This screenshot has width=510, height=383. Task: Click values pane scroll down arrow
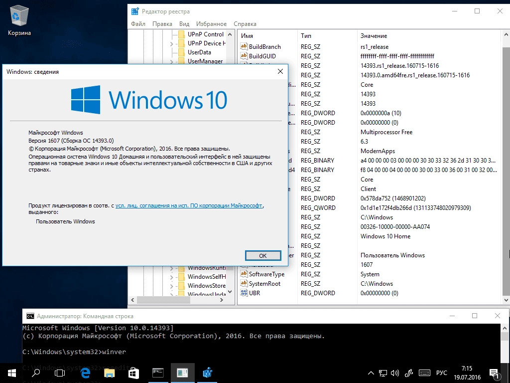click(506, 300)
